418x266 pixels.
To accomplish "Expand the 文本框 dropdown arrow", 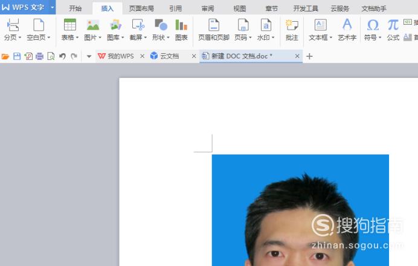I will pos(331,37).
